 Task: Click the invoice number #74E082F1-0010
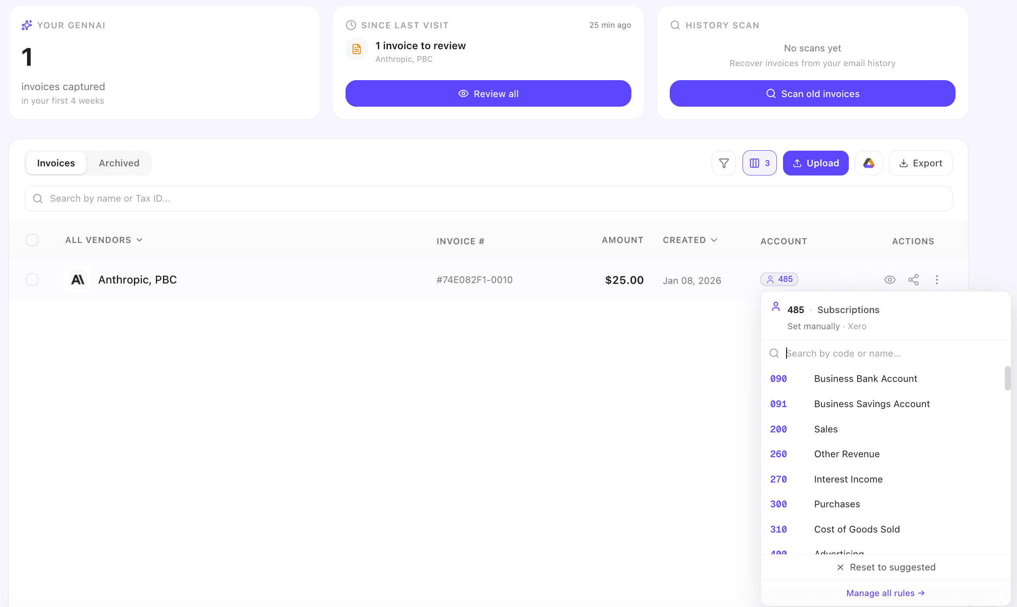(475, 280)
